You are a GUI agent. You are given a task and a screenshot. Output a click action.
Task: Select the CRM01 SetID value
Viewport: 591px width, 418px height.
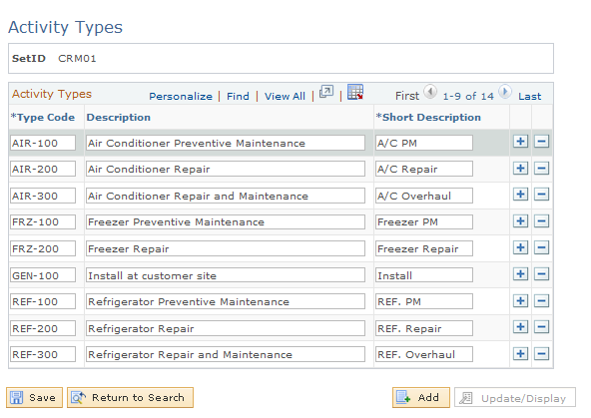coord(77,59)
